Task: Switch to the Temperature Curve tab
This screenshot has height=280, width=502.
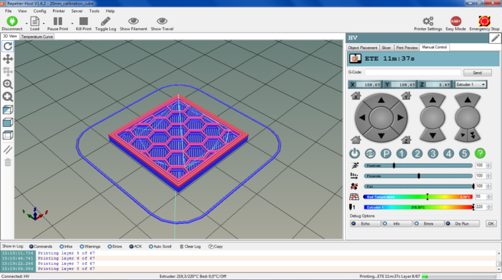Action: click(38, 37)
